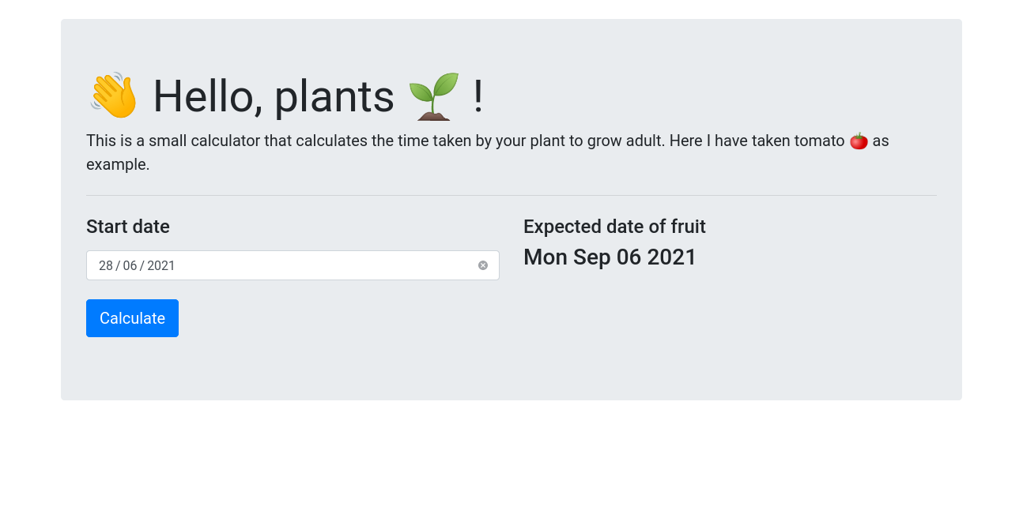1023x518 pixels.
Task: Click the 'Hello, plants' title text
Action: pyautogui.click(x=273, y=96)
